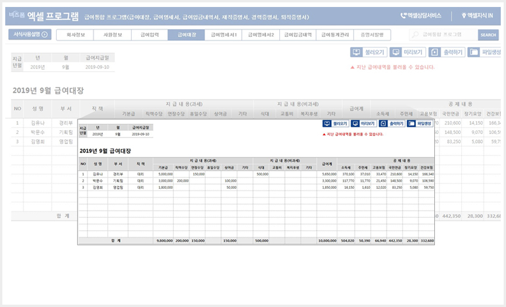Select the active 급여대장 tab
Image resolution: width=506 pixels, height=307 pixels.
186,35
